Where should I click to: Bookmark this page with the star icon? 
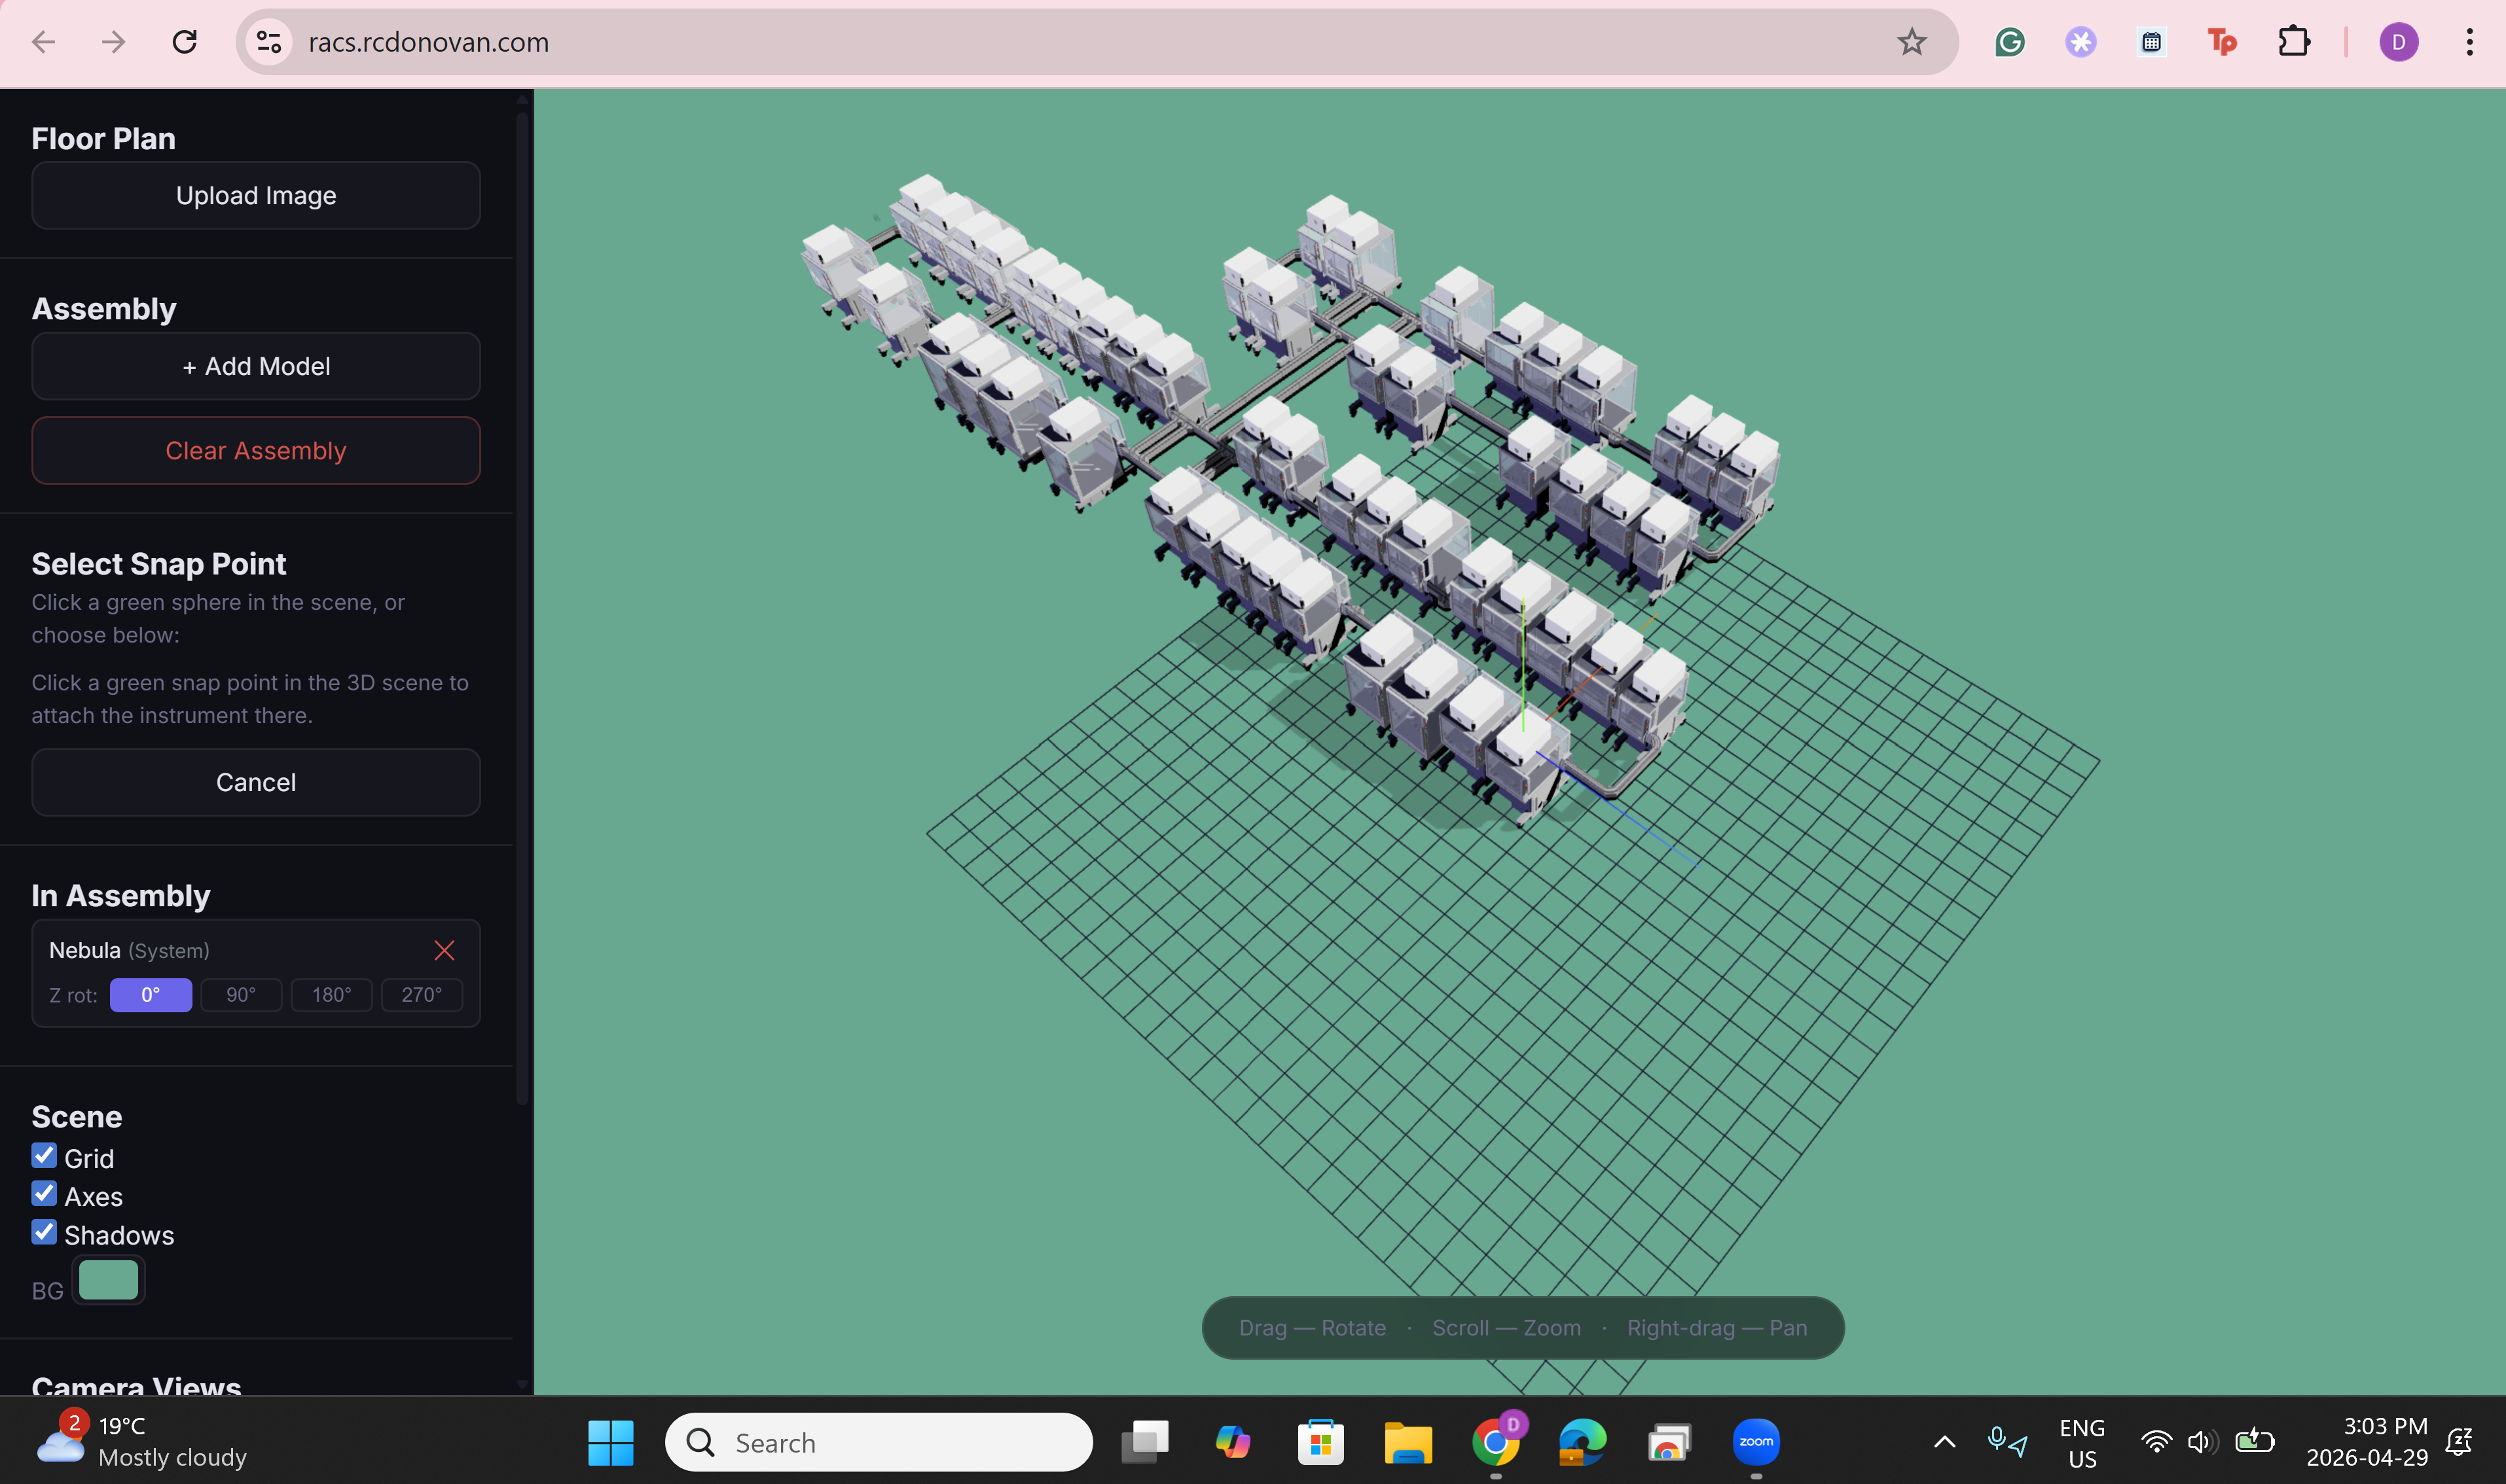(x=1912, y=42)
